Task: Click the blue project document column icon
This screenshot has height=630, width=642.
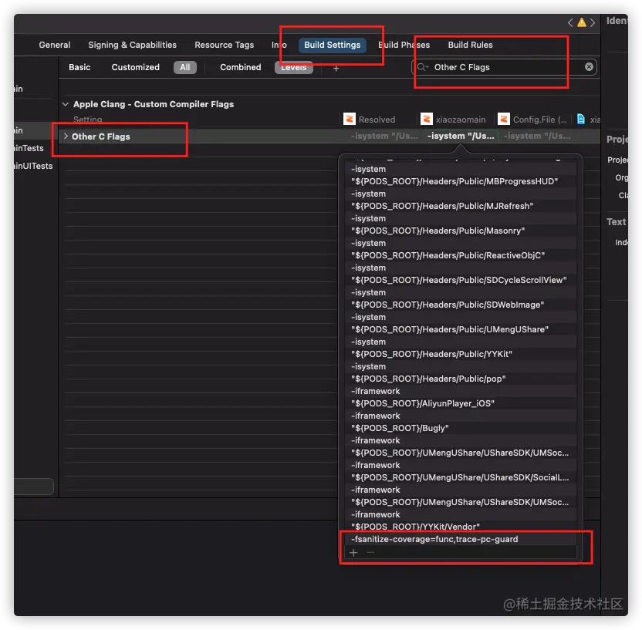Action: point(580,119)
